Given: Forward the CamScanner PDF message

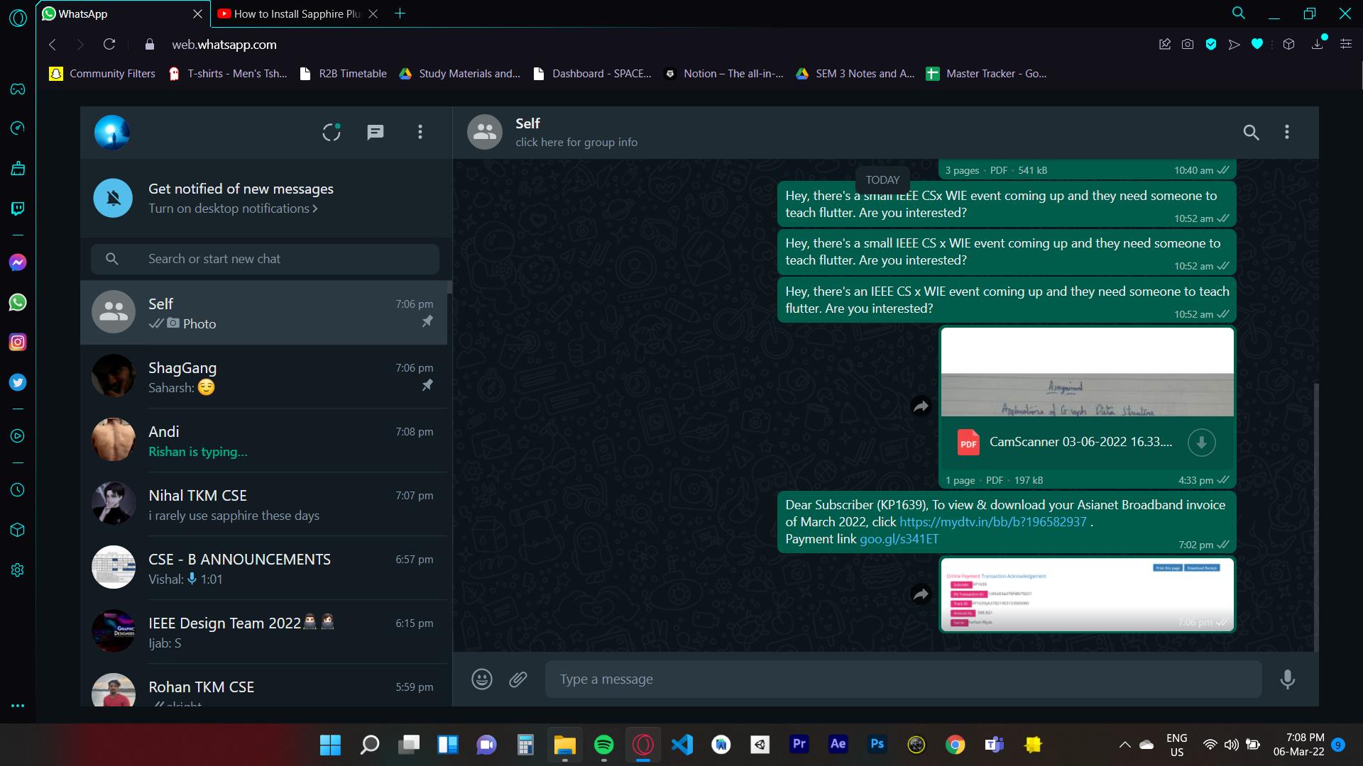Looking at the screenshot, I should coord(921,406).
